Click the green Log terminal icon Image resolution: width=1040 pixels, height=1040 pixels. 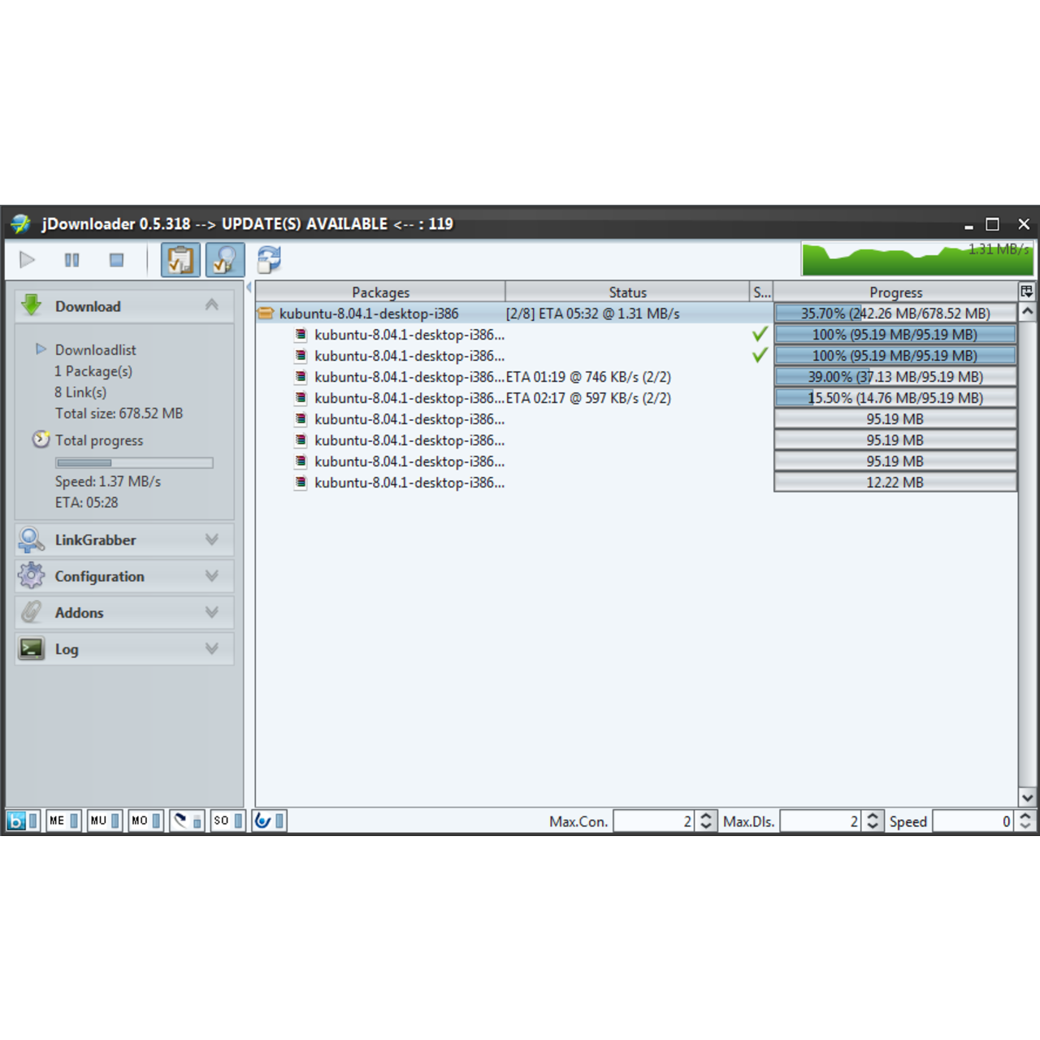(31, 648)
